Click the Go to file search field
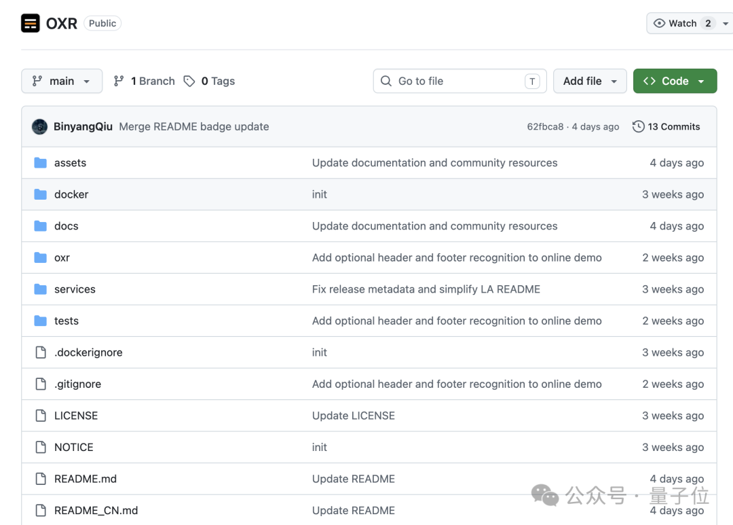Screen dimensions: 733x525 (460, 81)
